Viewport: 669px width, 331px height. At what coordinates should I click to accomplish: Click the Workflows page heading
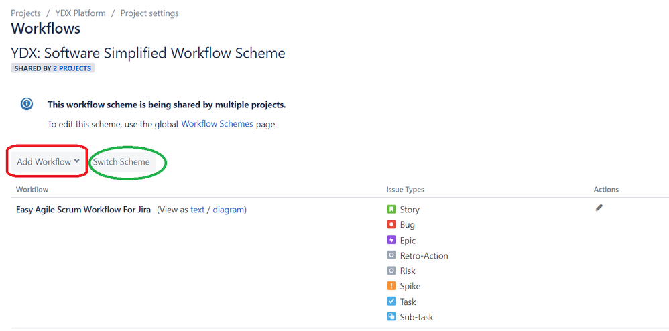(46, 29)
